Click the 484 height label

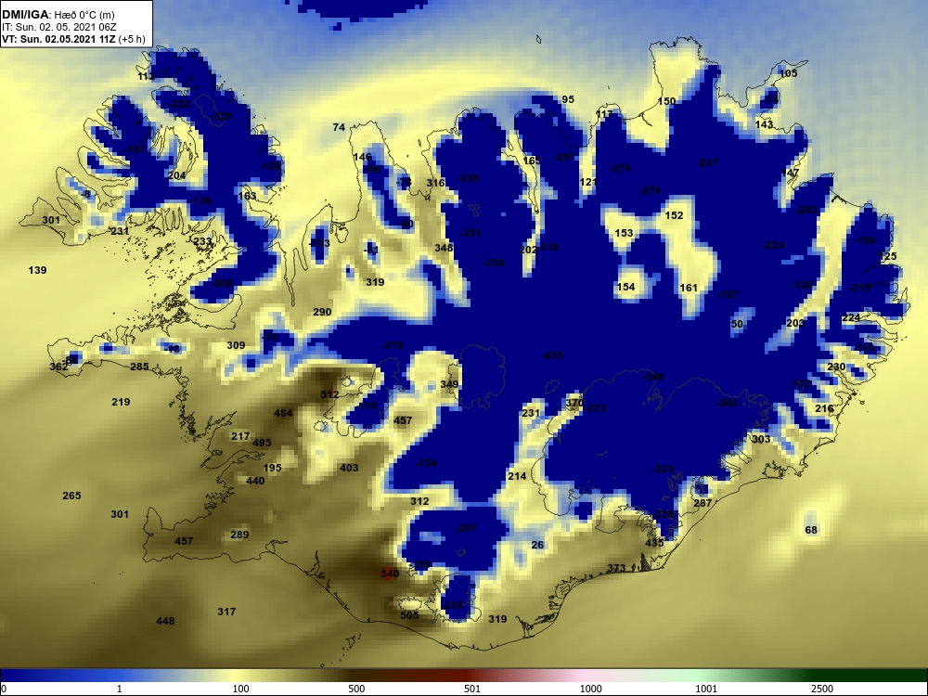[283, 413]
